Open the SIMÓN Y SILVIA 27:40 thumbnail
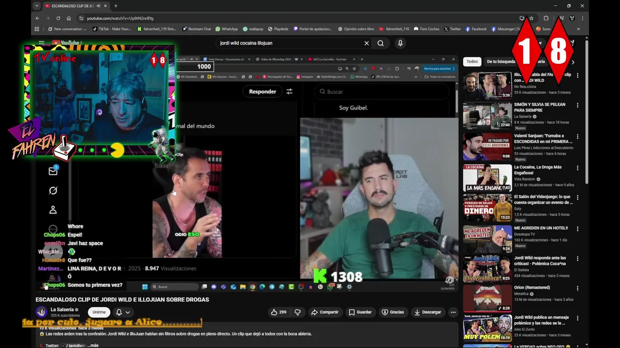This screenshot has width=620, height=348. pyautogui.click(x=487, y=116)
